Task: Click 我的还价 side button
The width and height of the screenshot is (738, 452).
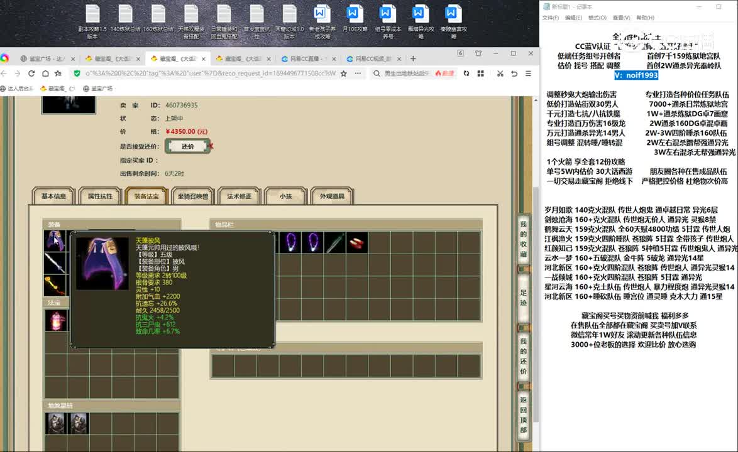Action: [x=524, y=356]
